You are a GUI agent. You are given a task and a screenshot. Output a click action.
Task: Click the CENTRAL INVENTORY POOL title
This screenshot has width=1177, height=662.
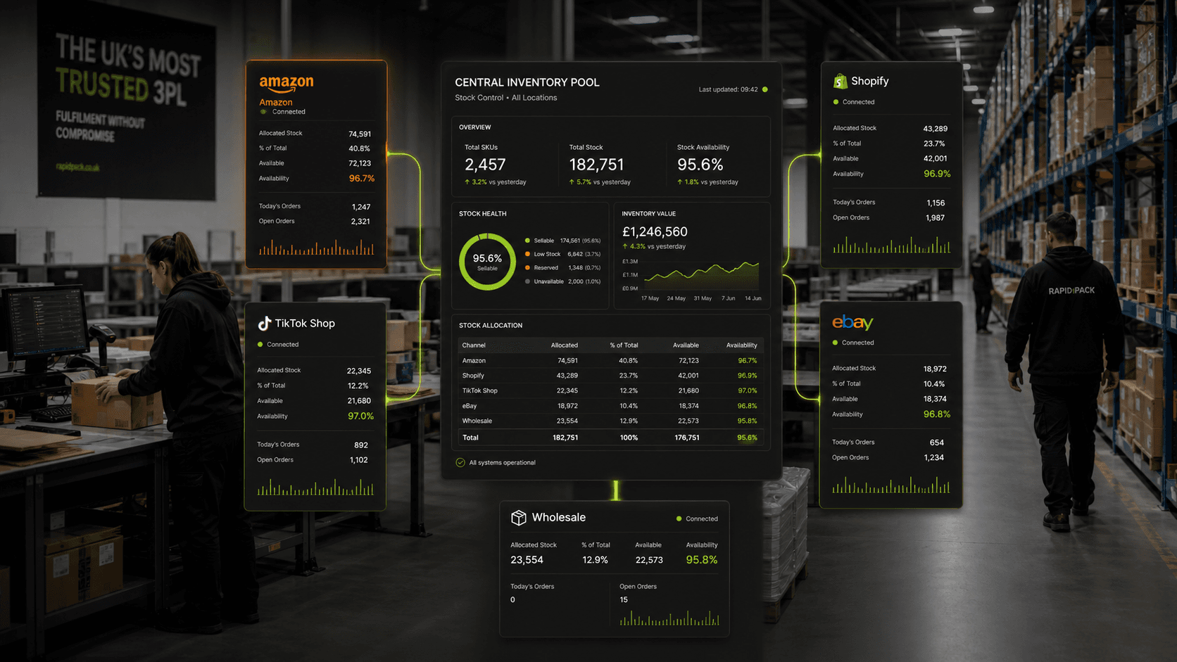tap(527, 82)
